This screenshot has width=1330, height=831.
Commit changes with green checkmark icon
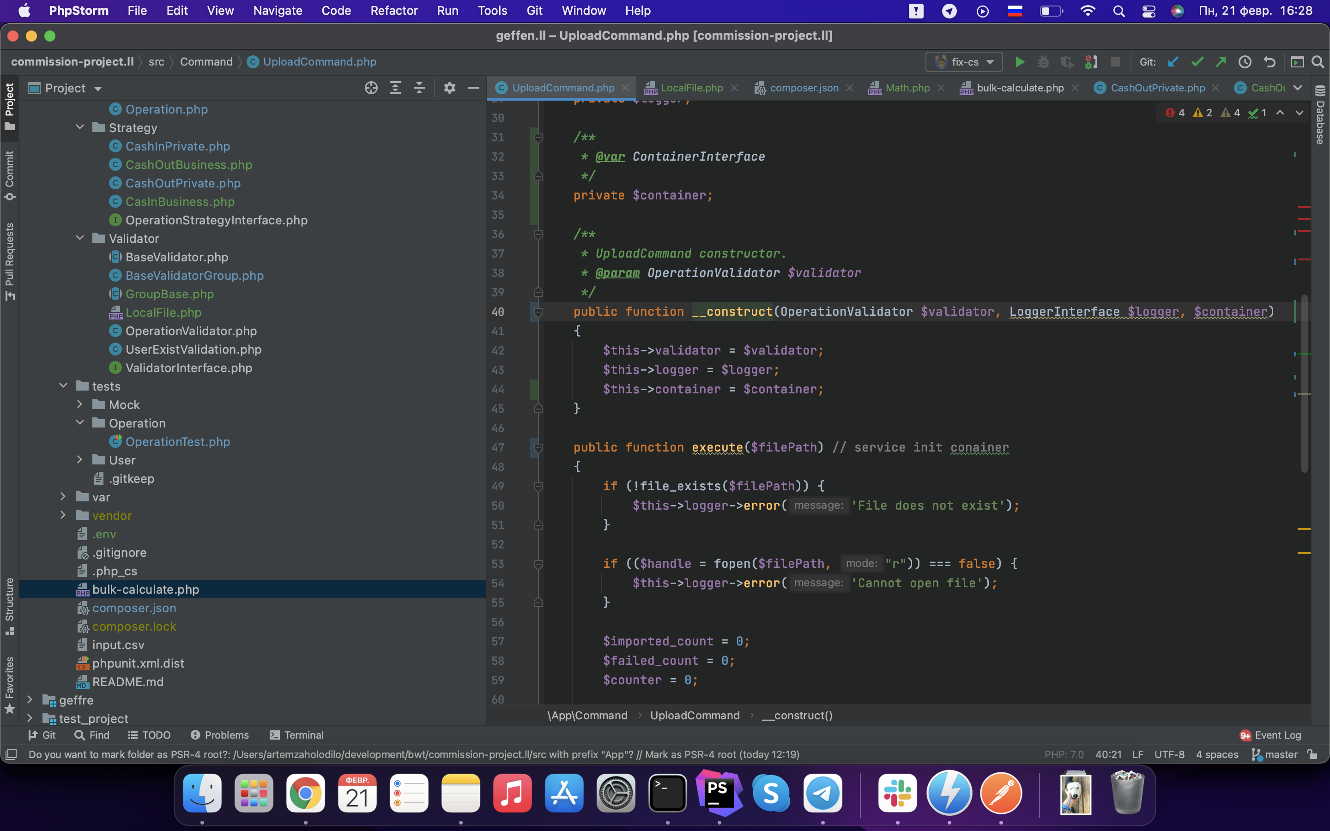click(1197, 62)
